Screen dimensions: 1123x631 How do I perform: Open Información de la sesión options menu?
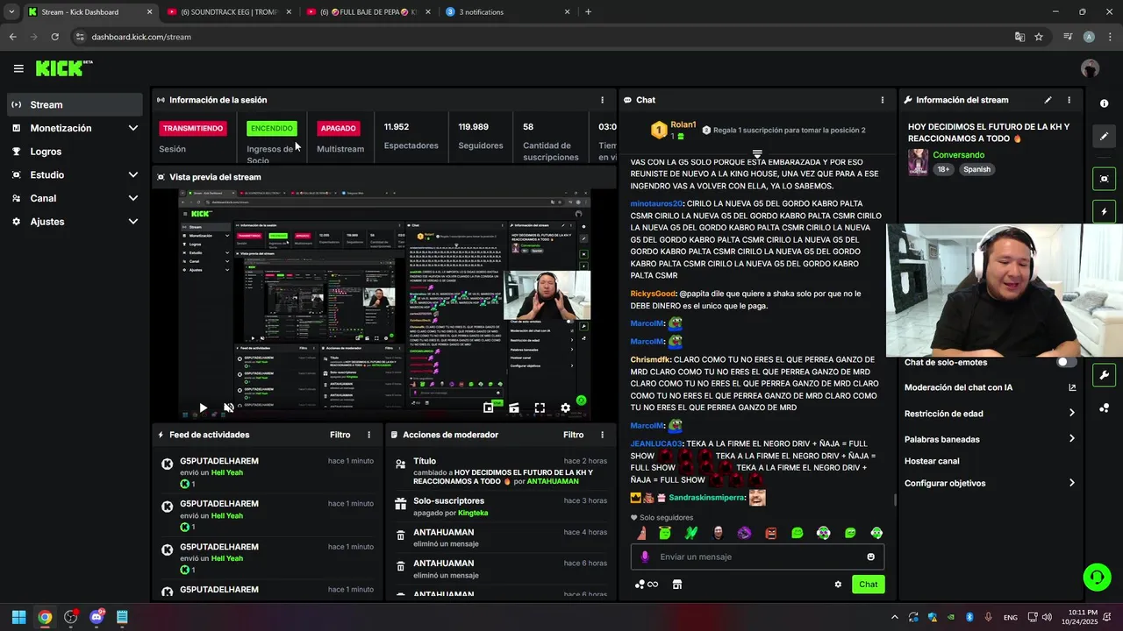click(602, 100)
